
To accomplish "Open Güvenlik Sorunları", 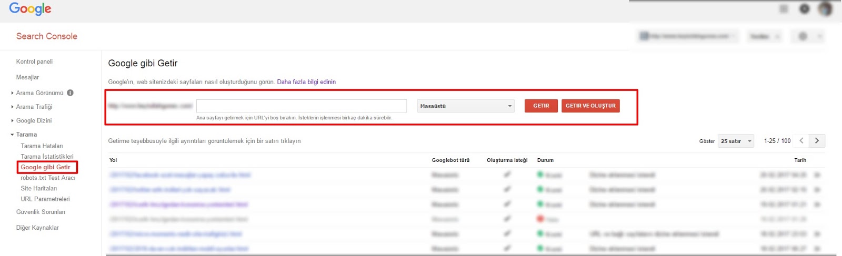I will [x=41, y=212].
